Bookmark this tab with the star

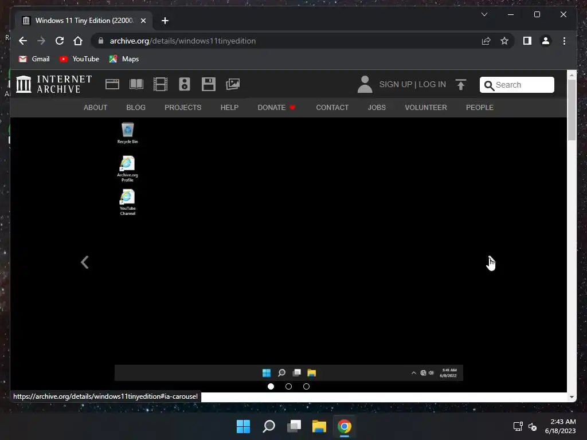pos(504,41)
